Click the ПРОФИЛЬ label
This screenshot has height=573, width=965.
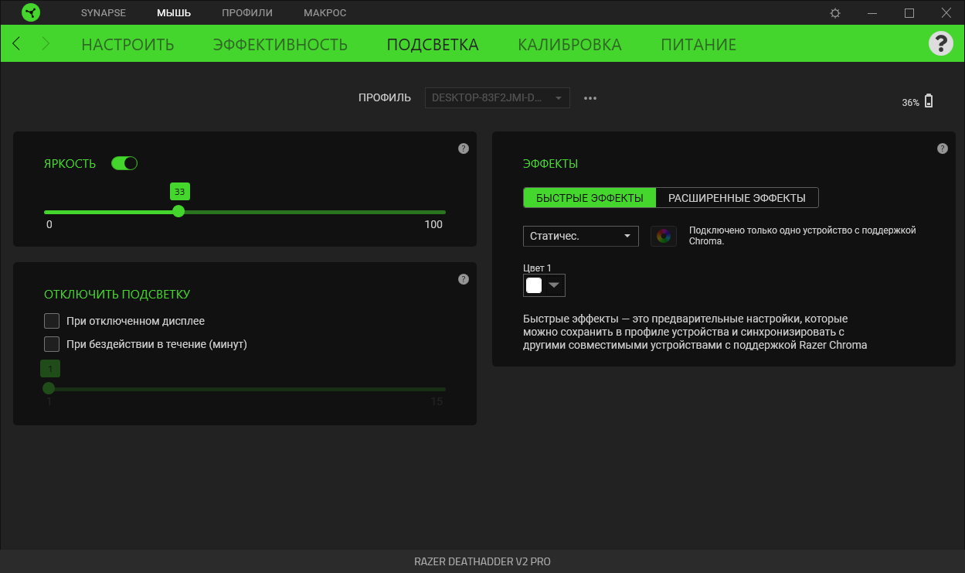coord(385,98)
